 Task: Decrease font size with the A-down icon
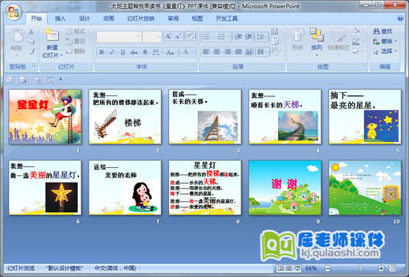[x=178, y=36]
